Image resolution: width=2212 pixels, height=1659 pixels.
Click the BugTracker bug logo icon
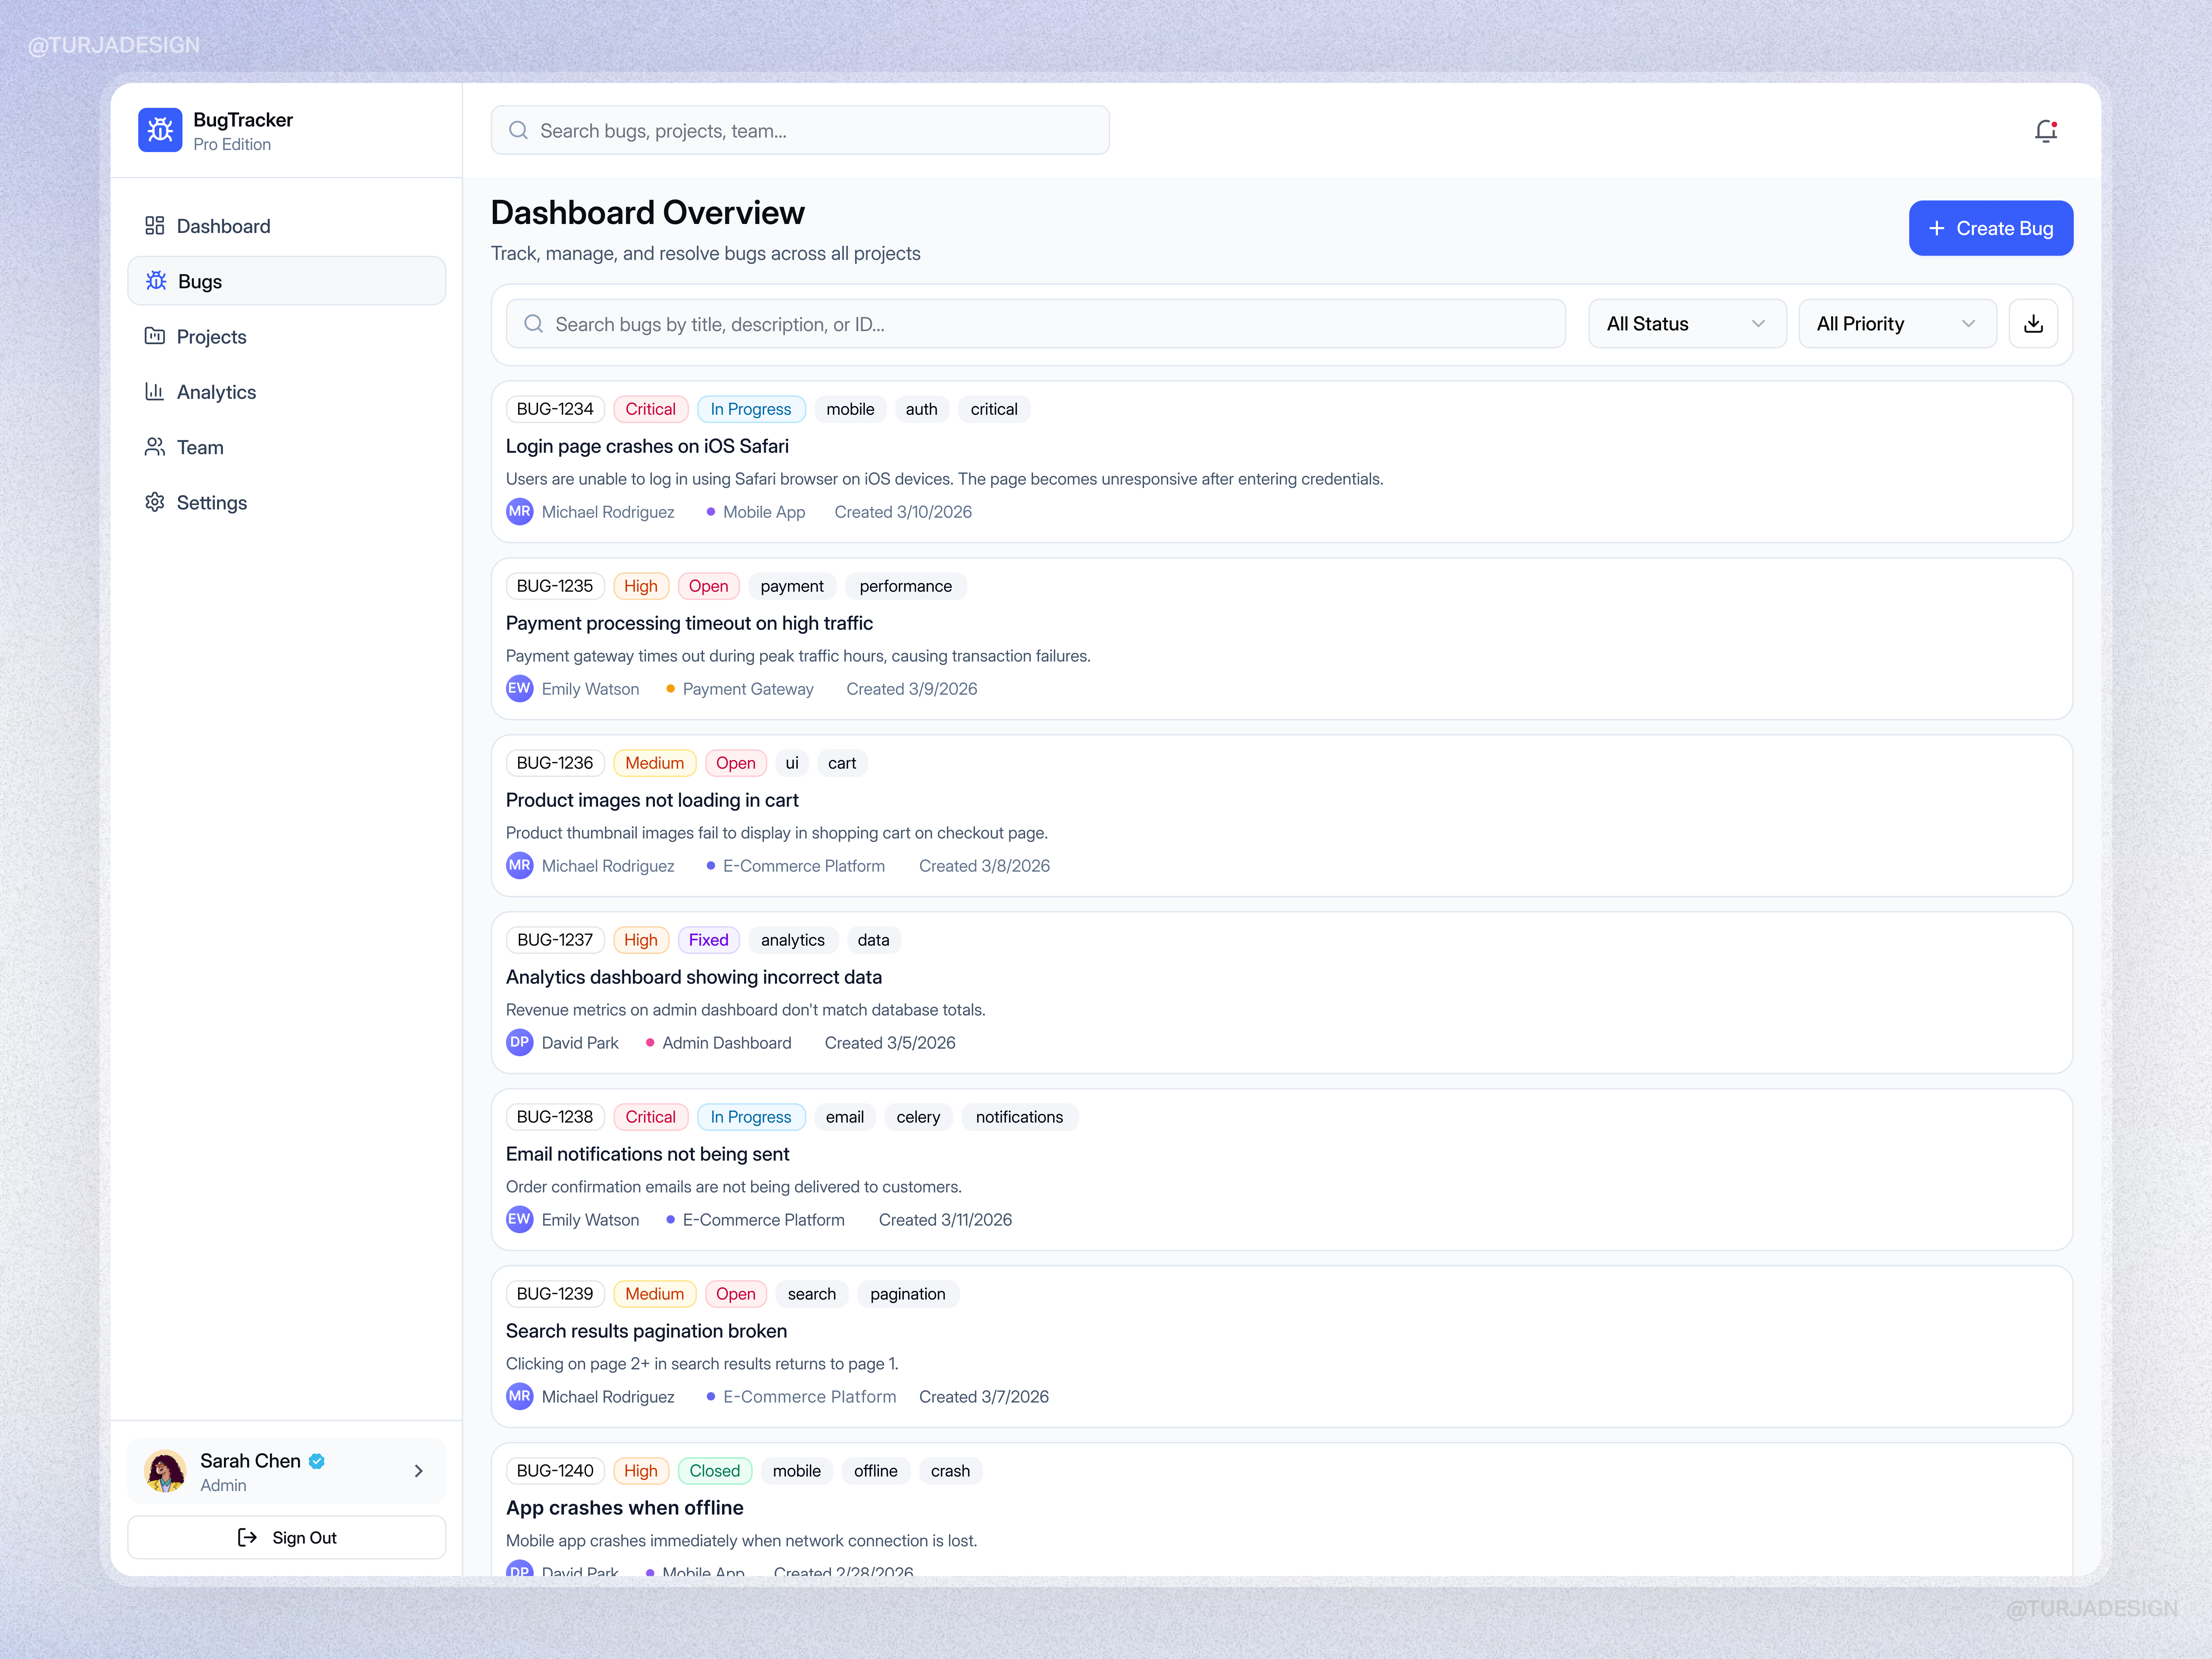pyautogui.click(x=160, y=130)
